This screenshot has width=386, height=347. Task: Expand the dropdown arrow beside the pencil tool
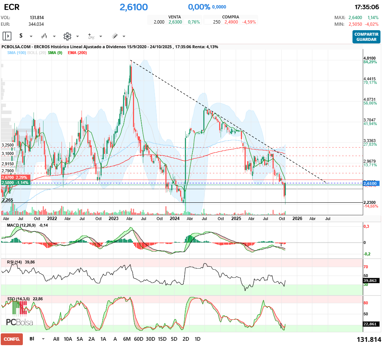124,36
